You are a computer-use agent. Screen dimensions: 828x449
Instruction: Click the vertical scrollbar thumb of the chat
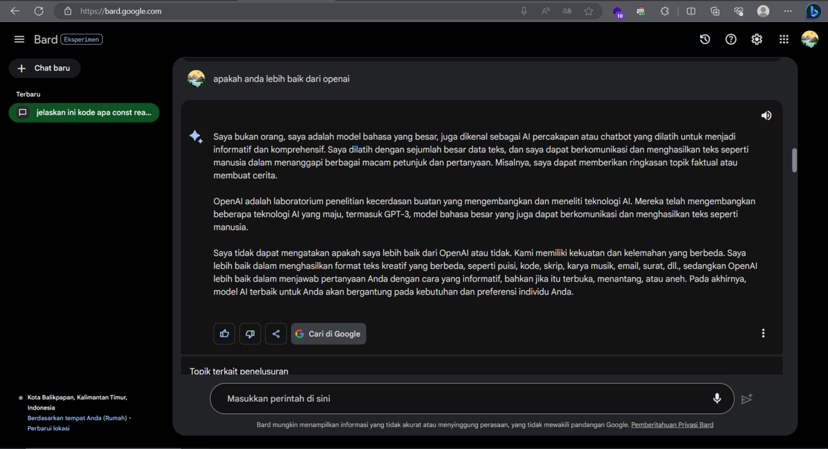coord(794,160)
